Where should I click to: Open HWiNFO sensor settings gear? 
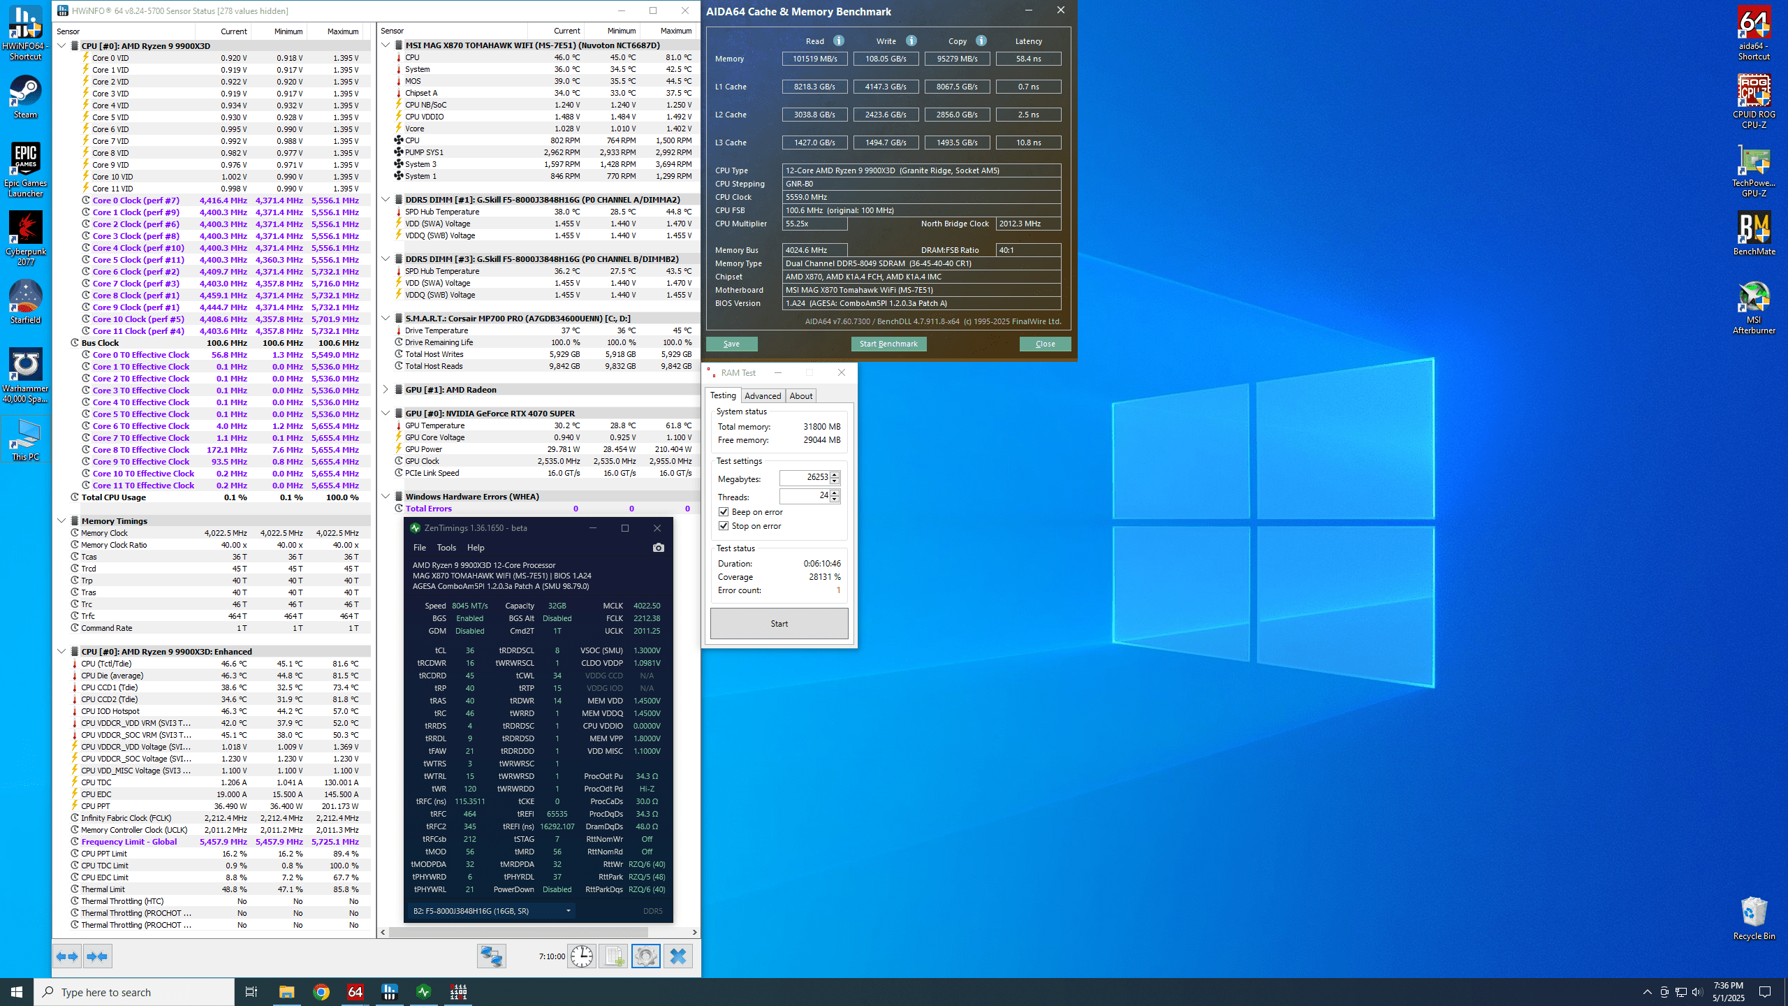[645, 956]
